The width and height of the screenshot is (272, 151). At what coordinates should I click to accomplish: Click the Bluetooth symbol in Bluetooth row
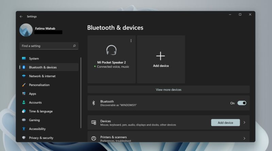(93, 103)
